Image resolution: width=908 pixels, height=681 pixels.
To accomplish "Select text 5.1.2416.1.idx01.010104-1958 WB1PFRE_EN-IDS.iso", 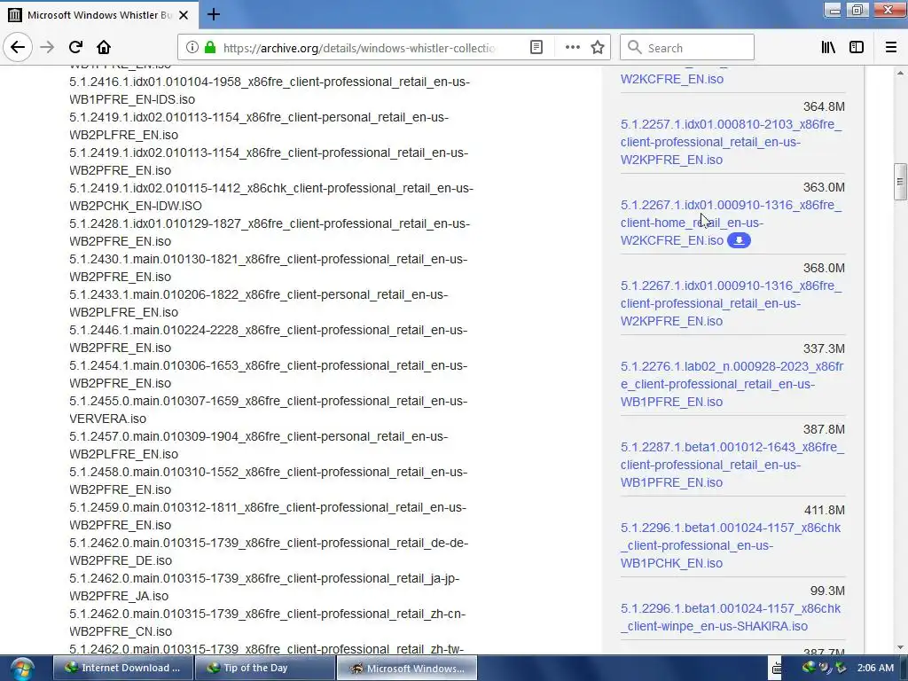I will [x=270, y=90].
